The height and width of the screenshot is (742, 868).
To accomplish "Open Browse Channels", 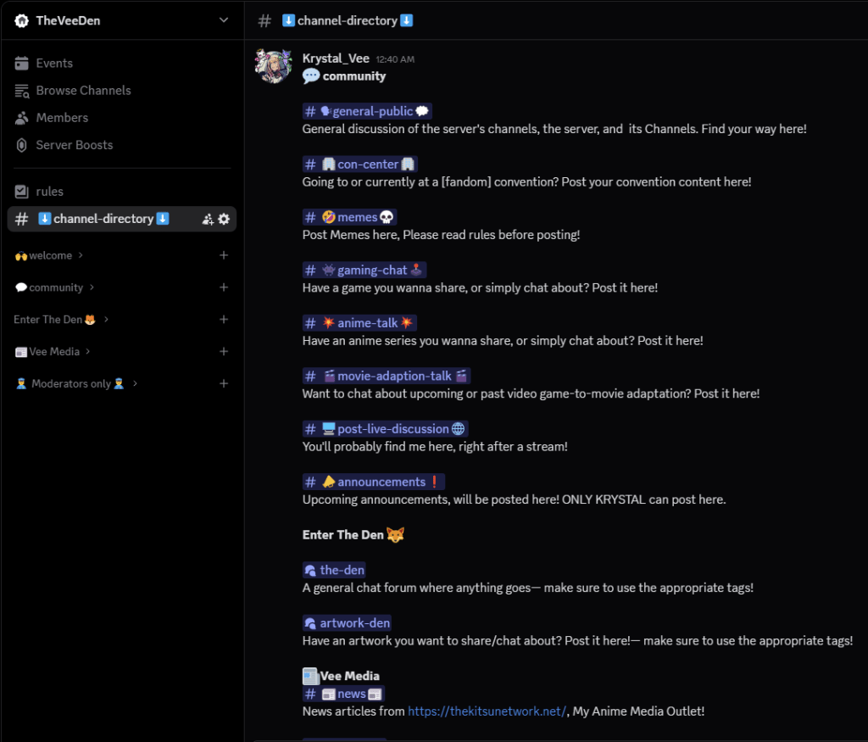I will pos(83,91).
